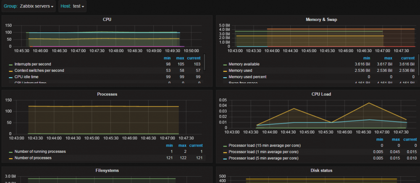This screenshot has width=420, height=183.
Task: Click the Memory & Swap legend scrollbar
Action: tap(419, 64)
